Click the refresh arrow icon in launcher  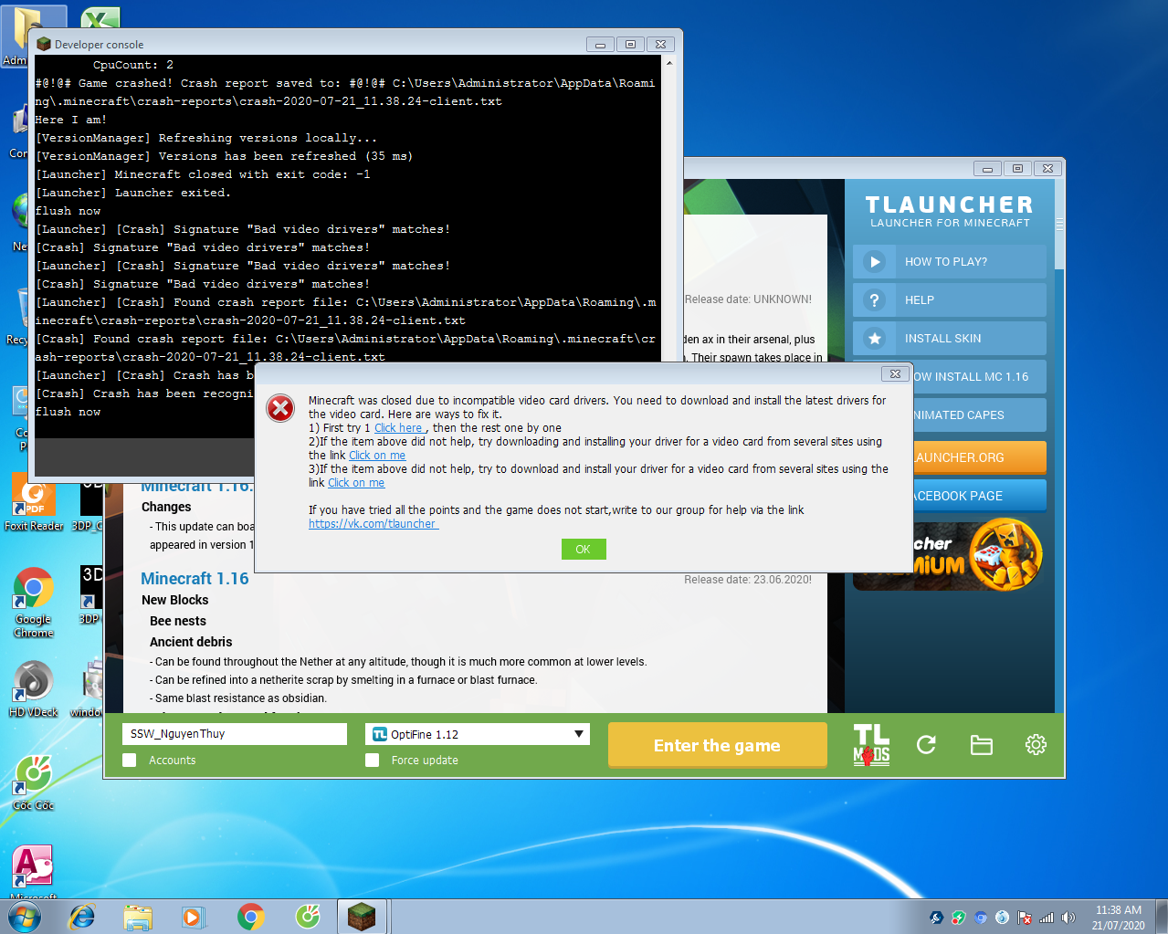click(926, 745)
